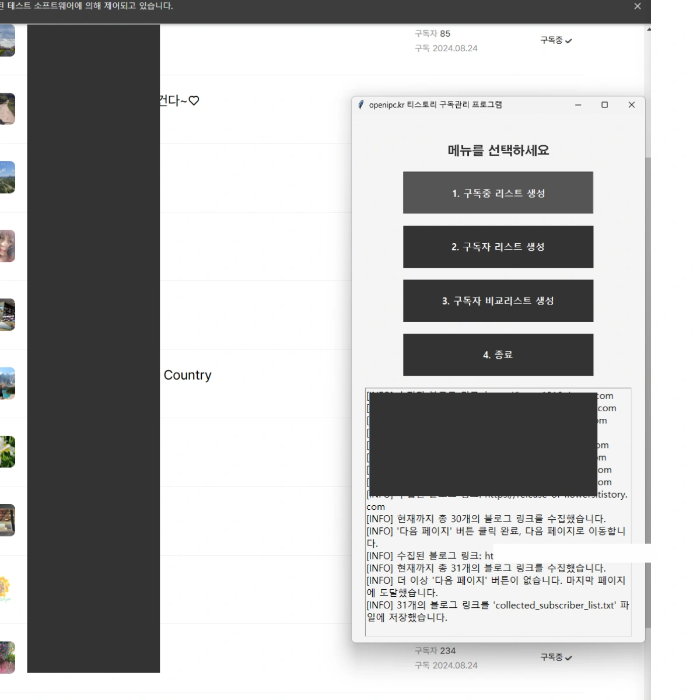Minimize the 구독관리 프로그램 window

578,105
